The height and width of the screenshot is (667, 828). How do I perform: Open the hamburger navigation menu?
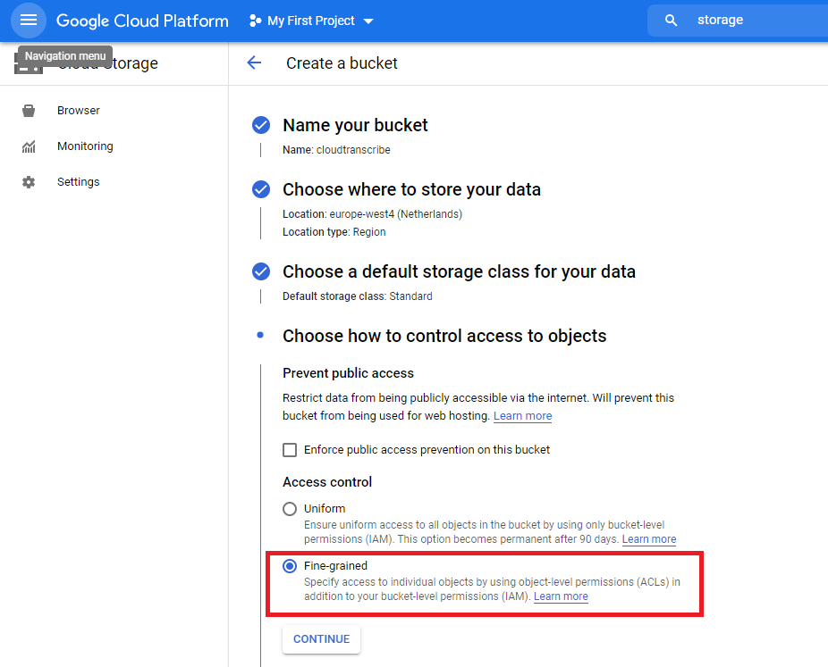click(29, 21)
